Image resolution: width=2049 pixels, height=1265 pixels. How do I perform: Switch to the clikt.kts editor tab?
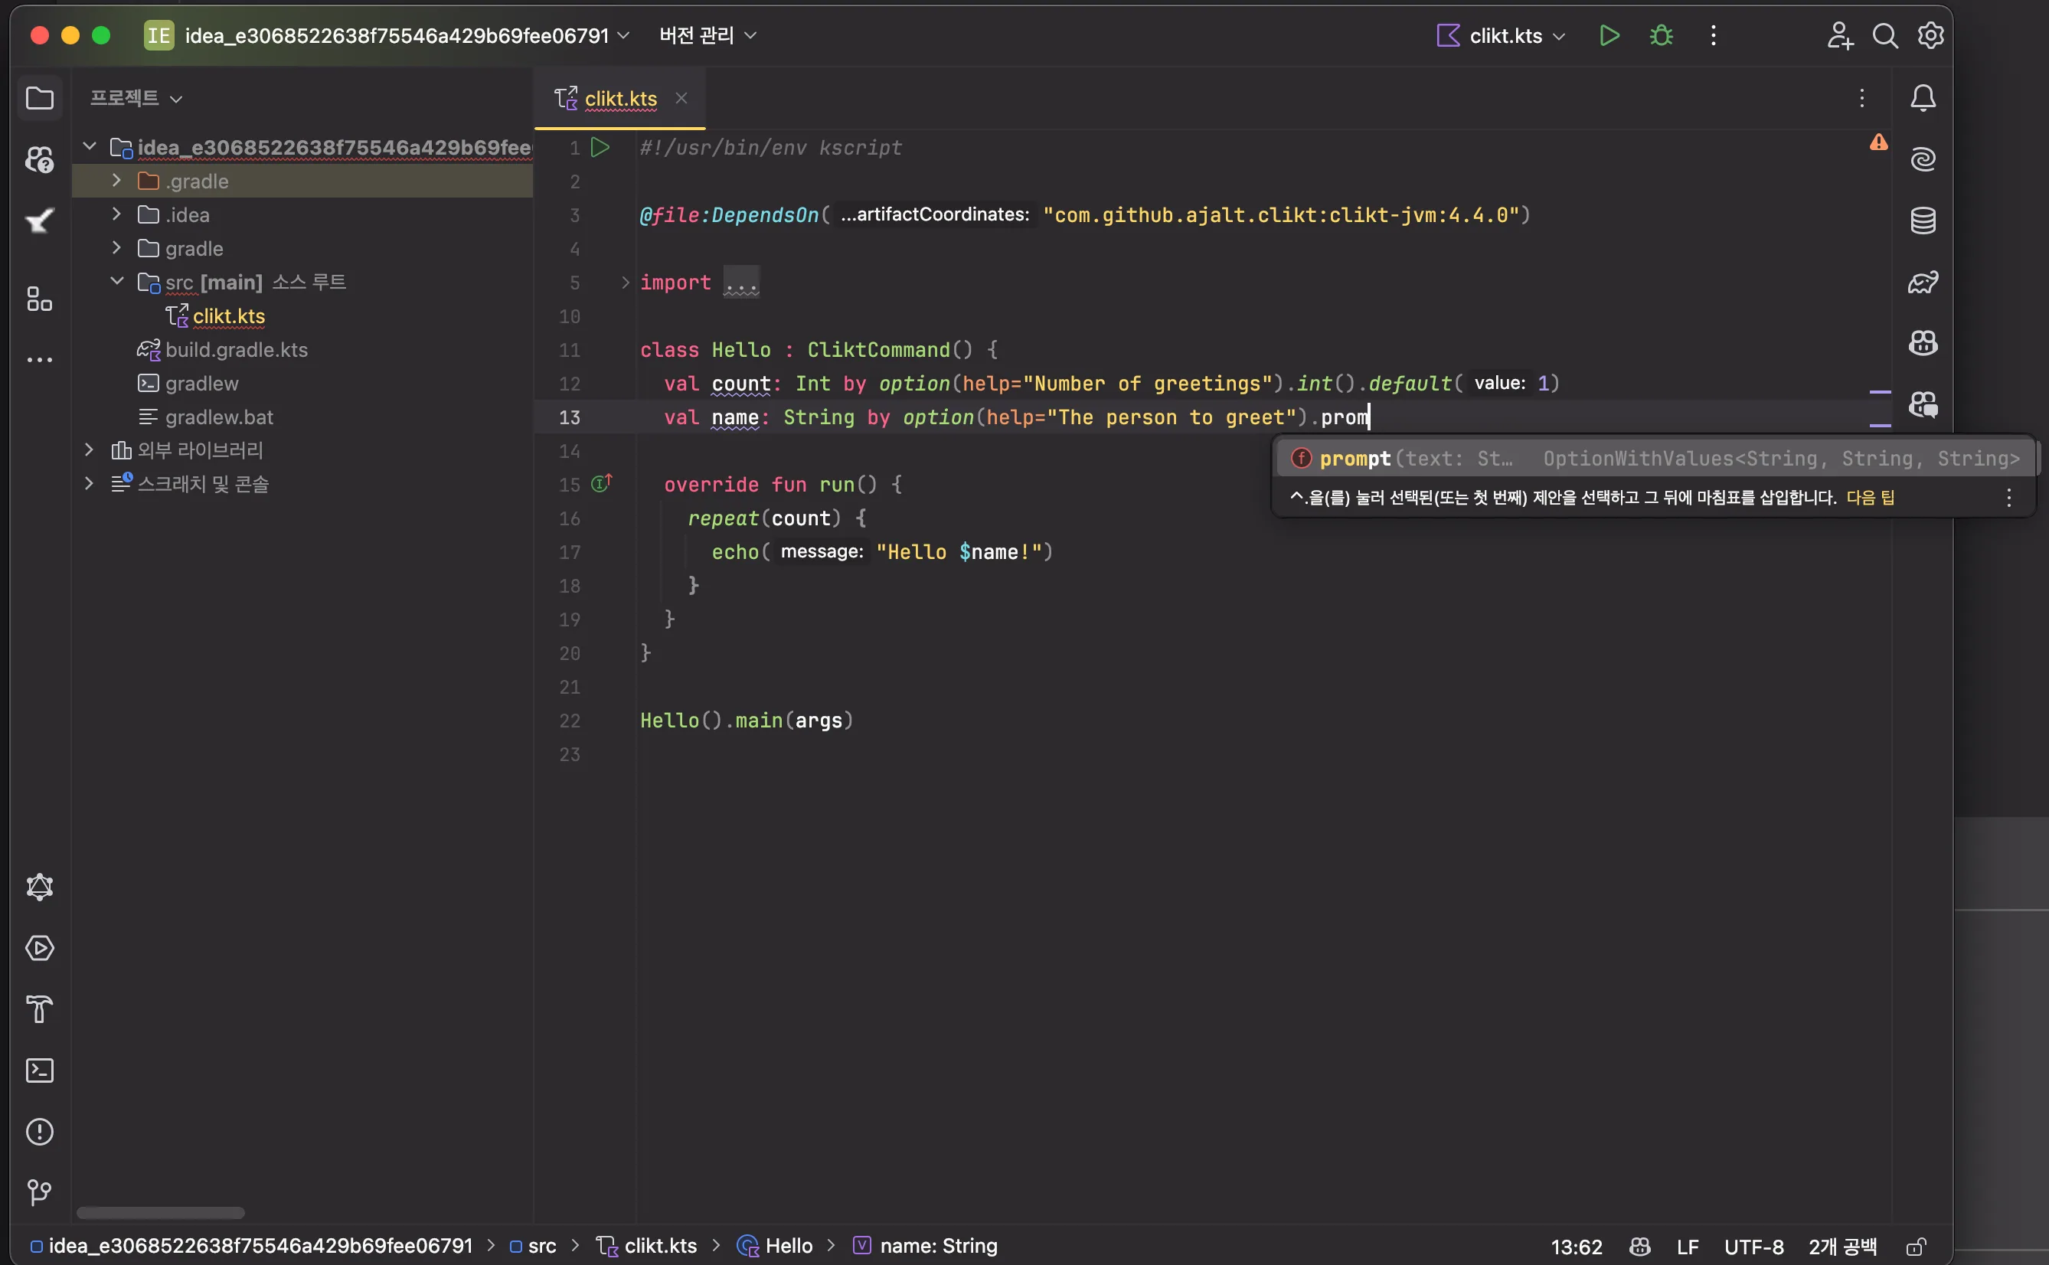pos(620,99)
